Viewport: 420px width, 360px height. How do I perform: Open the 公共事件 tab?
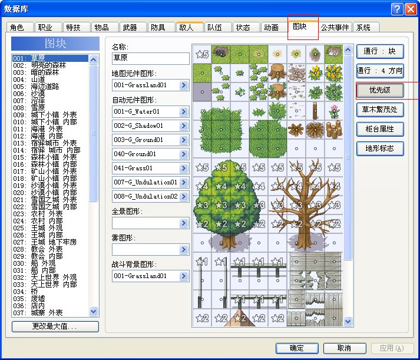point(335,27)
